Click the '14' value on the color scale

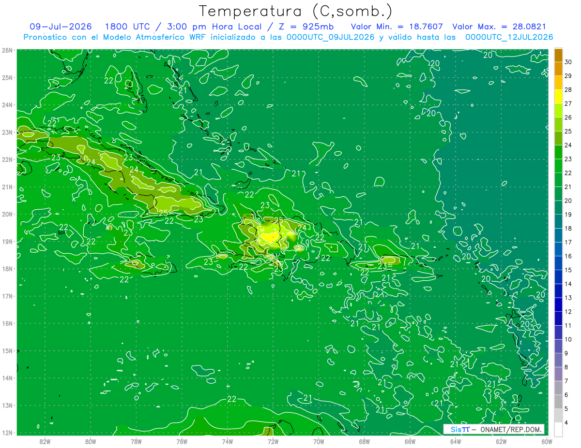[x=568, y=284]
